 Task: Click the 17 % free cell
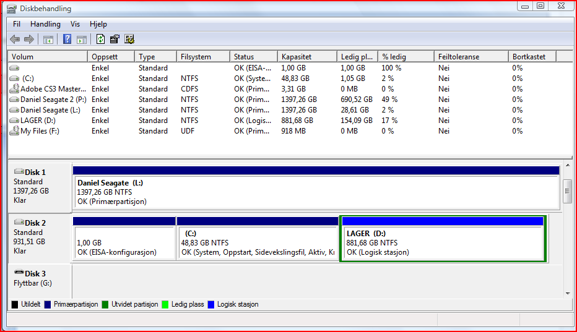pos(389,121)
